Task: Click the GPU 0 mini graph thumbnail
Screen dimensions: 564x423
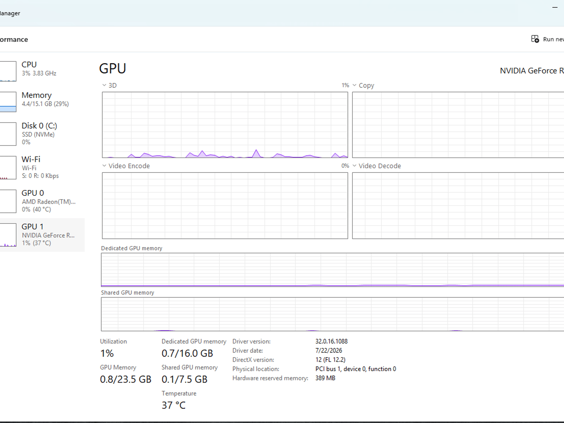Action: point(8,201)
